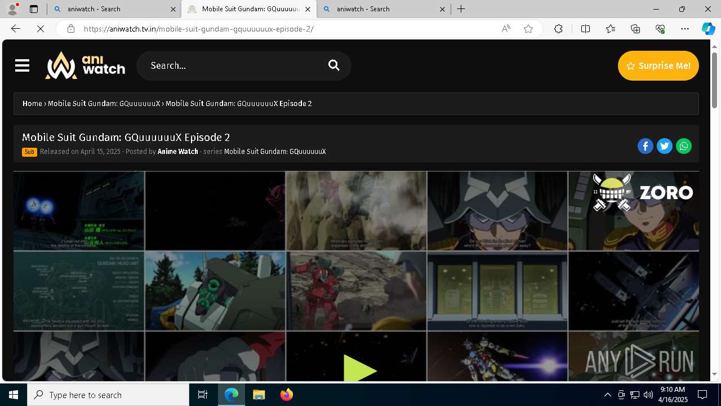Screen dimensions: 721x406
Task: Open the browser profile icon
Action: coord(12,9)
